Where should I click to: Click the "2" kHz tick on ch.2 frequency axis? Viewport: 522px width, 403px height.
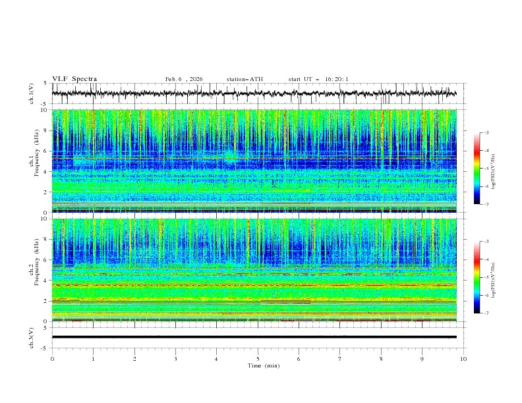tap(47, 301)
